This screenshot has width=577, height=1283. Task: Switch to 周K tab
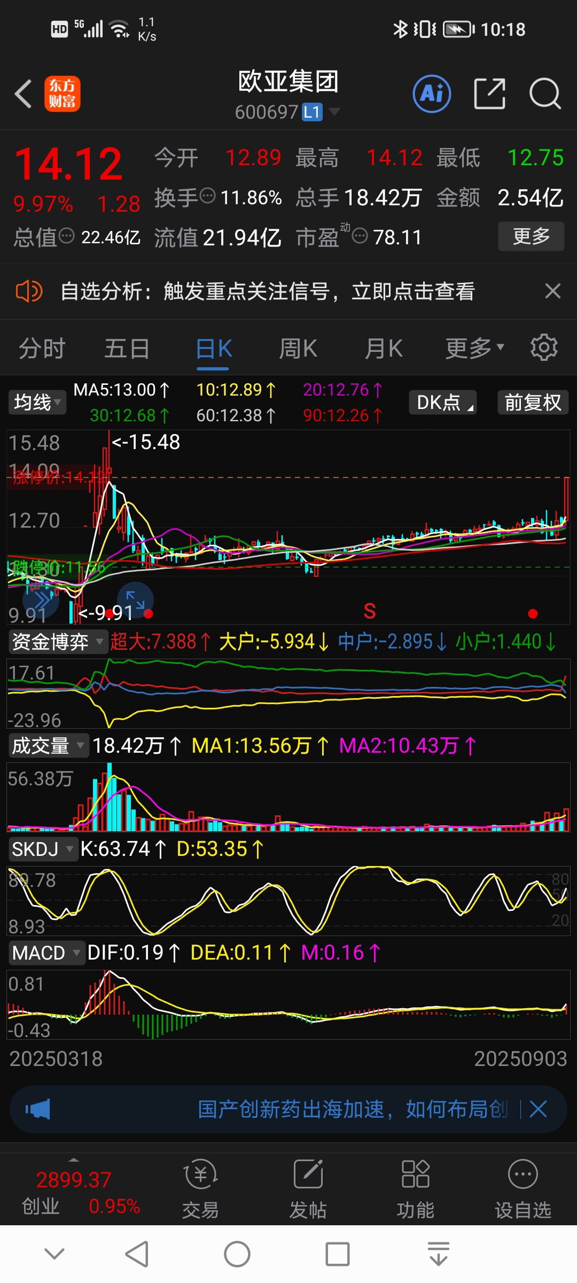[298, 349]
